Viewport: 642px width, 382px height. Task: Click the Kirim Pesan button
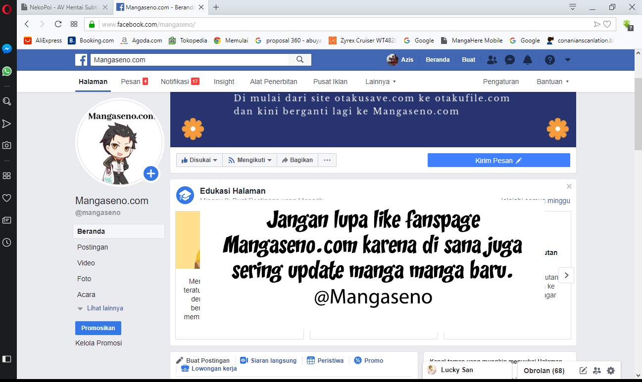(x=498, y=160)
